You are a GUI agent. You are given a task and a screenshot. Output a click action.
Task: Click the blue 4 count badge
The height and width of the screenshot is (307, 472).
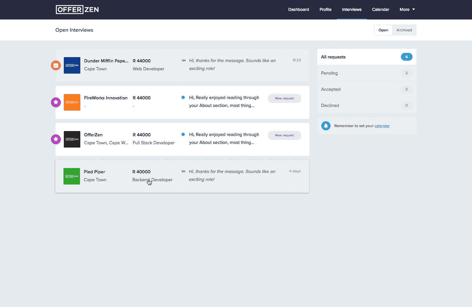click(407, 57)
